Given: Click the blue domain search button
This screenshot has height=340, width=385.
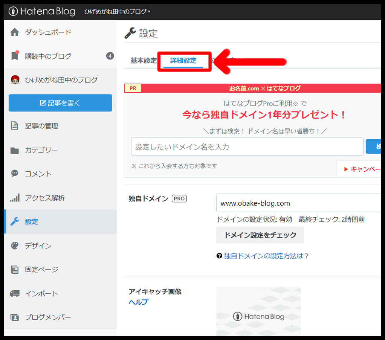Looking at the screenshot, I should tap(373, 146).
